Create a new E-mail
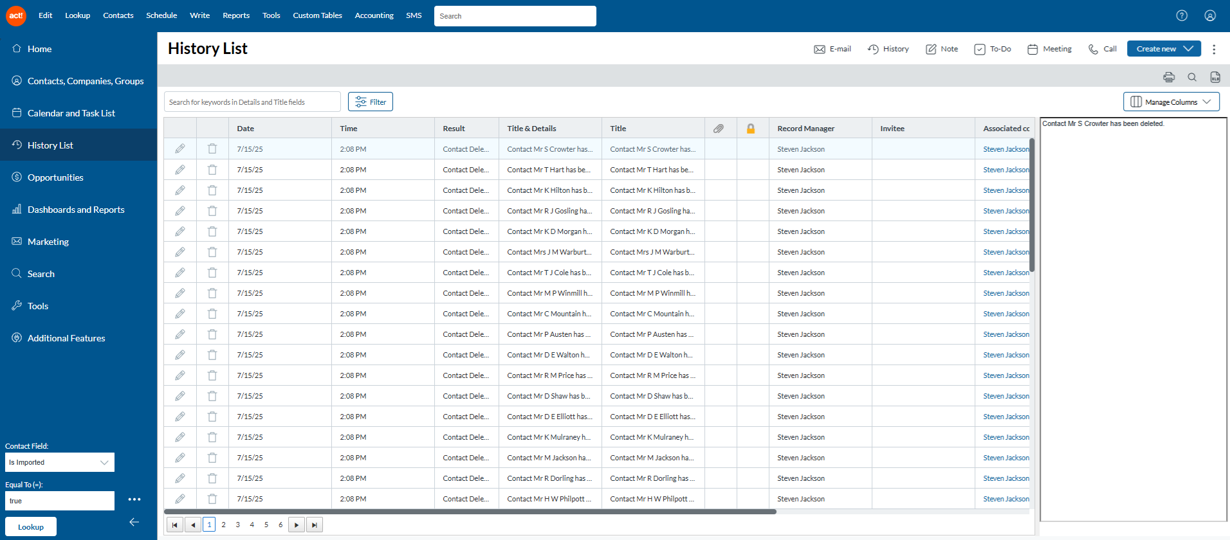Image resolution: width=1230 pixels, height=540 pixels. 832,49
